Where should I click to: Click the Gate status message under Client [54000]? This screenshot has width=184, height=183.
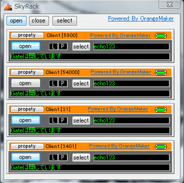click(x=90, y=93)
